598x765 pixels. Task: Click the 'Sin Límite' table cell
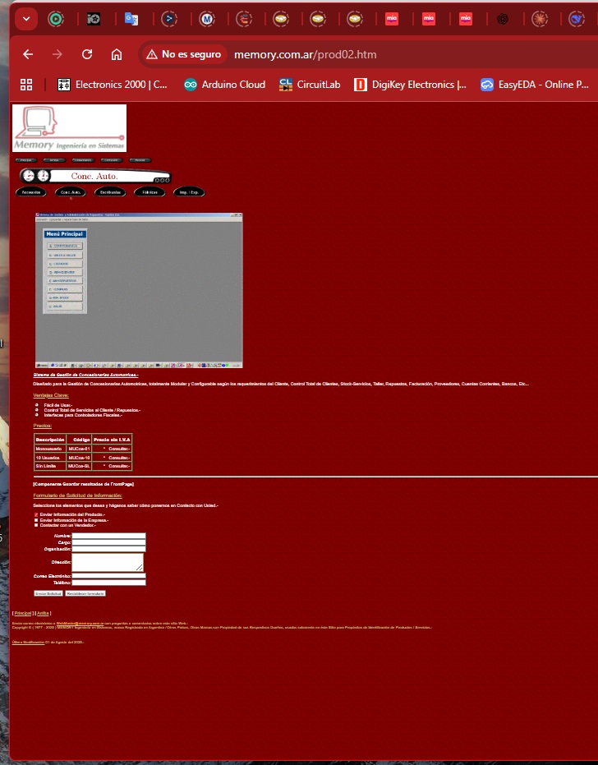tap(50, 467)
